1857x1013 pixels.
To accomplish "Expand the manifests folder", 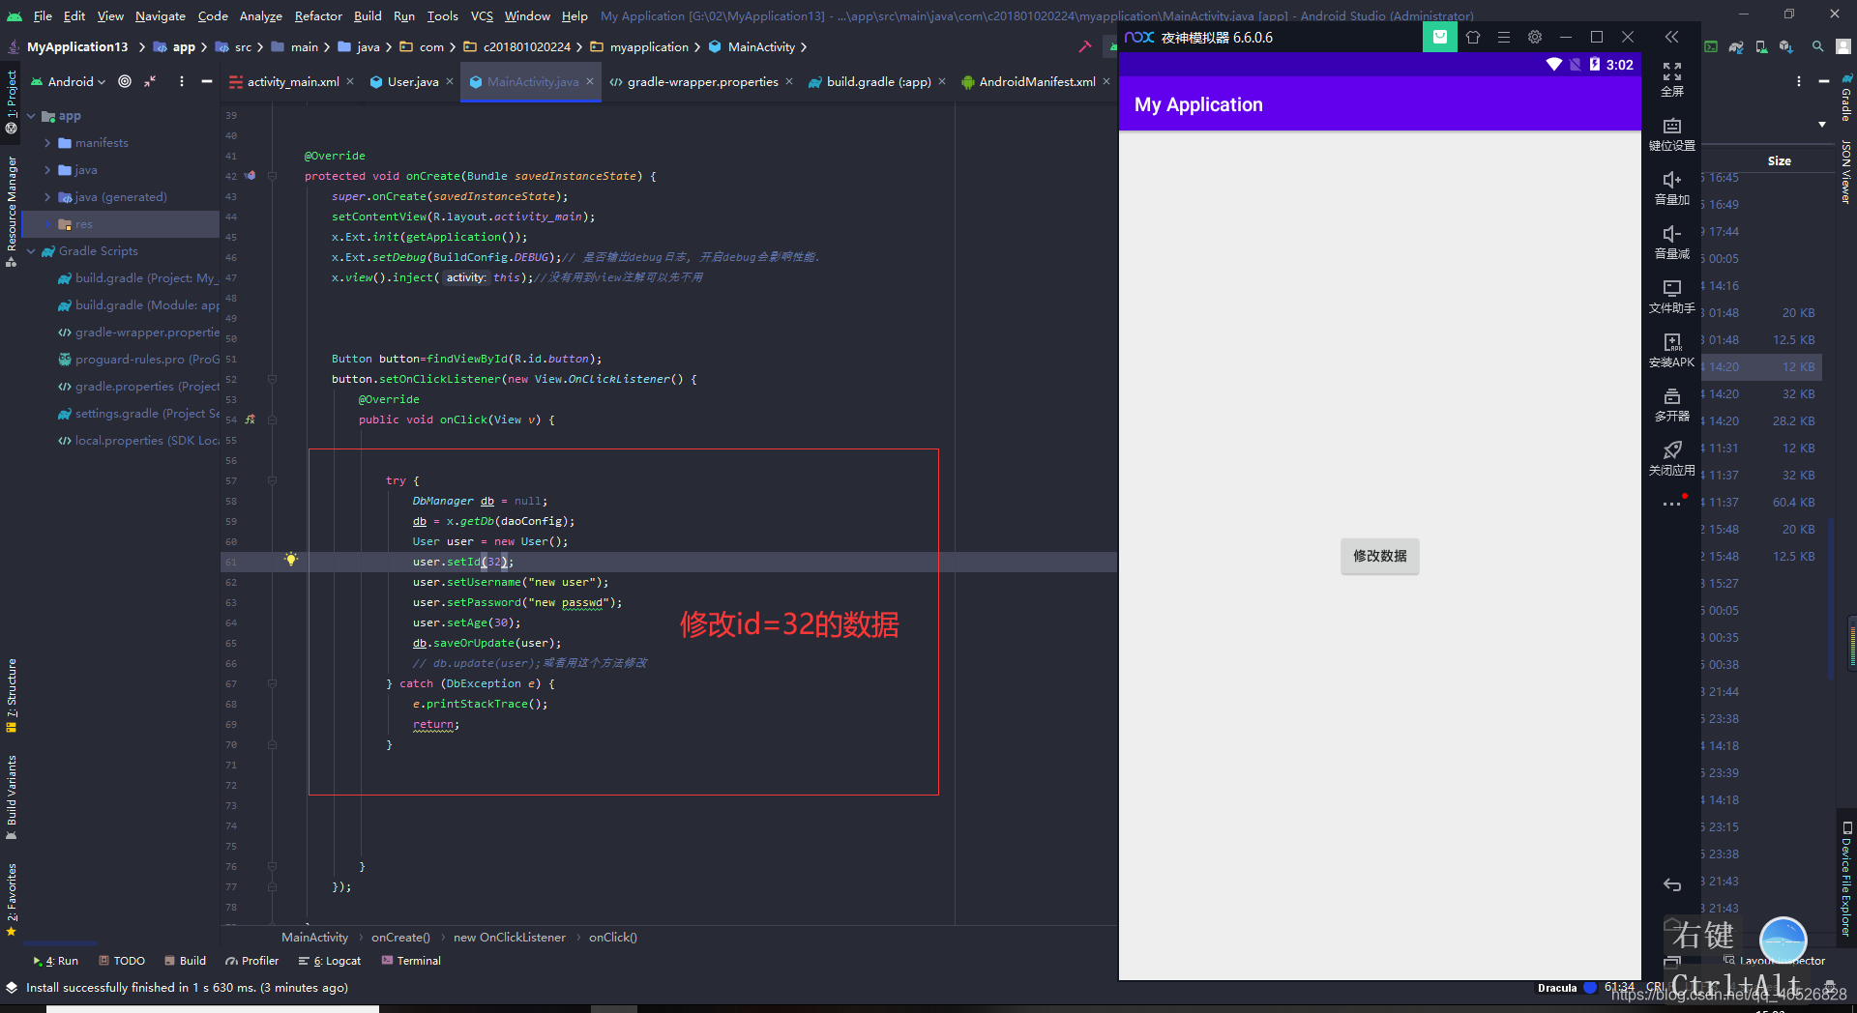I will point(47,143).
